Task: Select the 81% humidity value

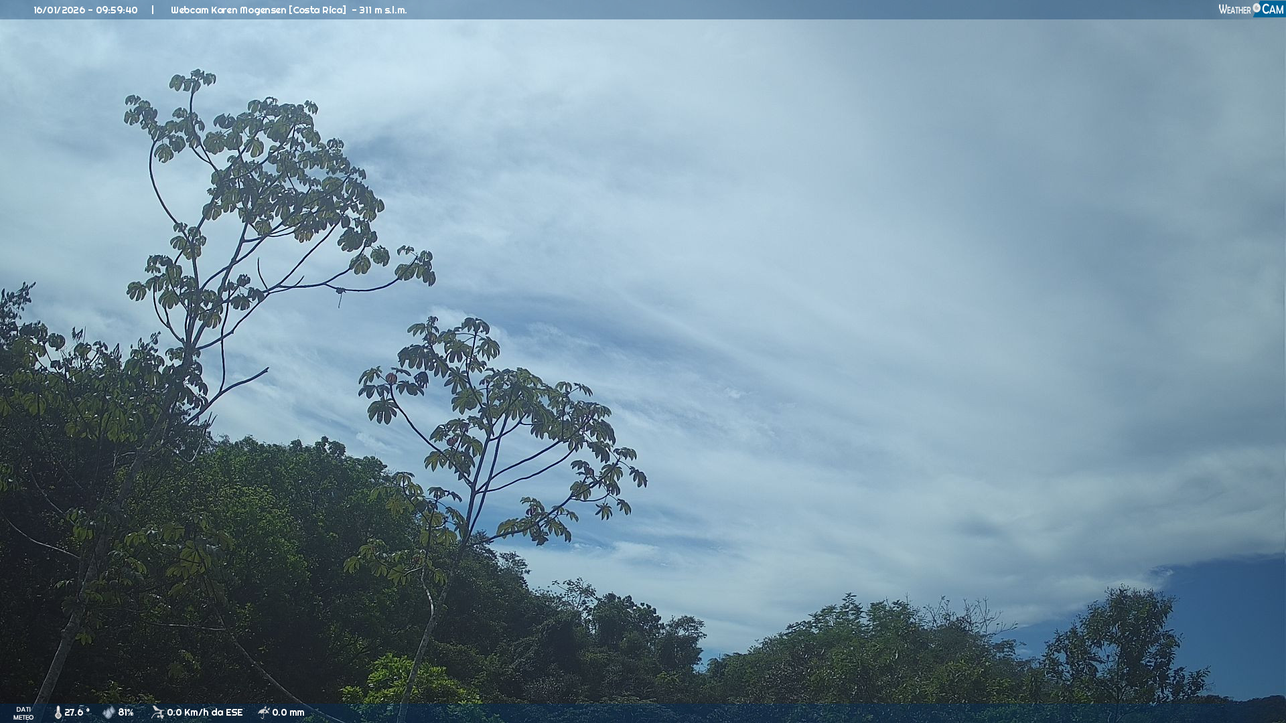Action: click(x=126, y=712)
